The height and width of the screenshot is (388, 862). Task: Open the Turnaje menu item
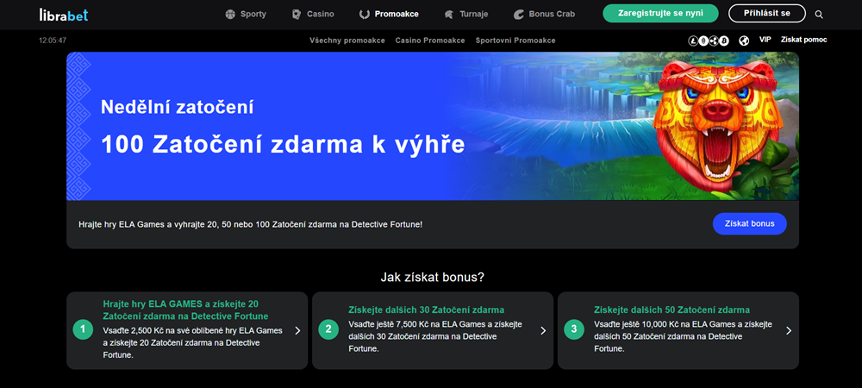point(466,15)
